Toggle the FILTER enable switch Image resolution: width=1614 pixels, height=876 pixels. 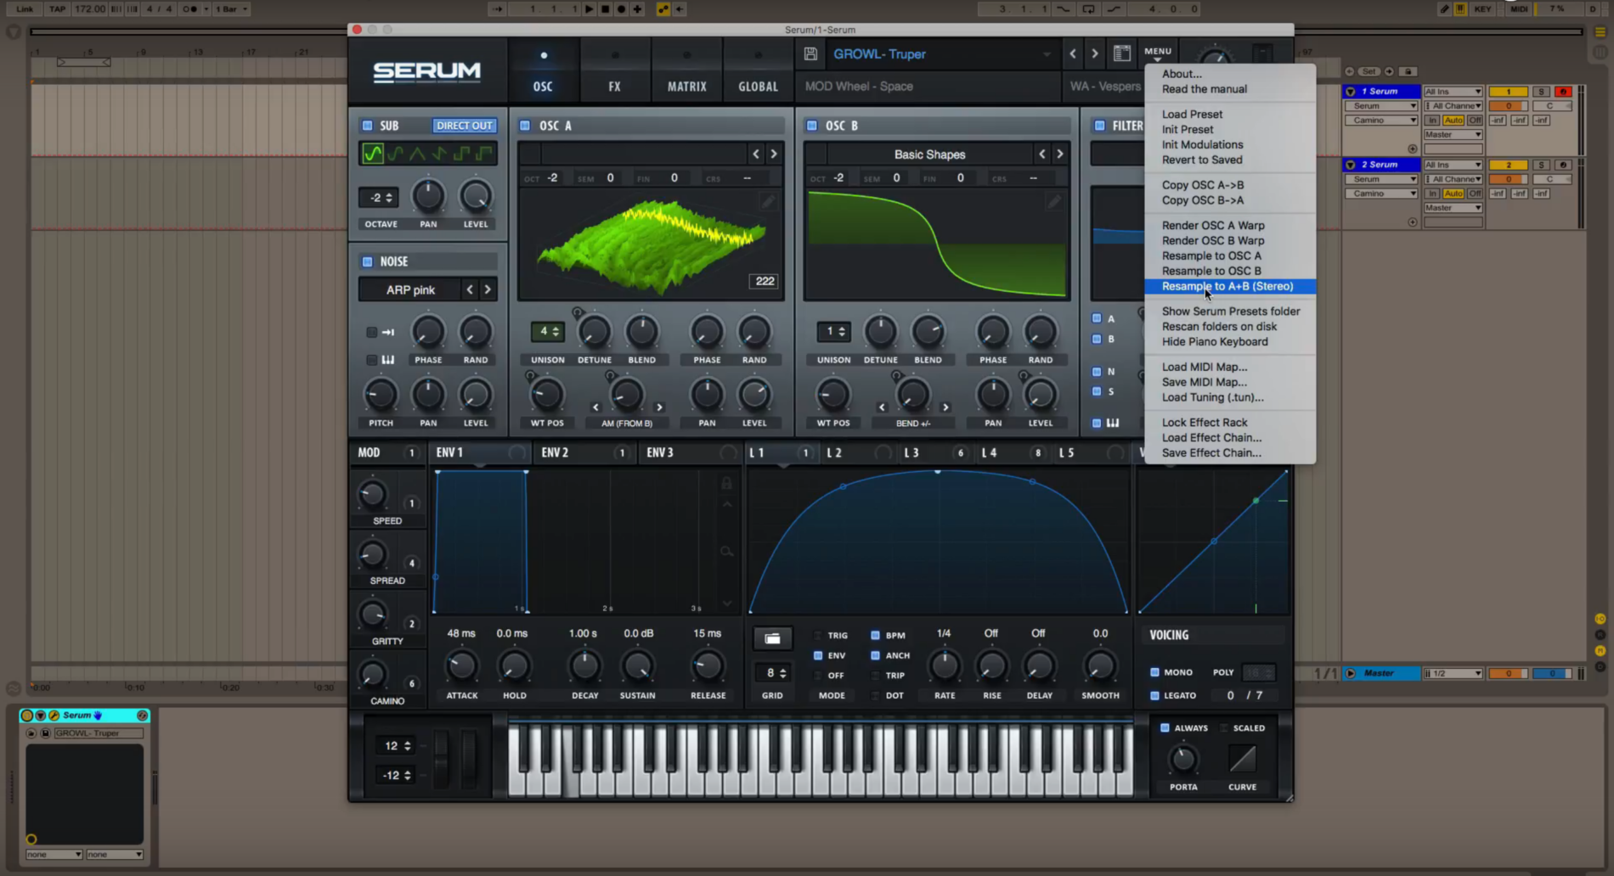pos(1100,125)
